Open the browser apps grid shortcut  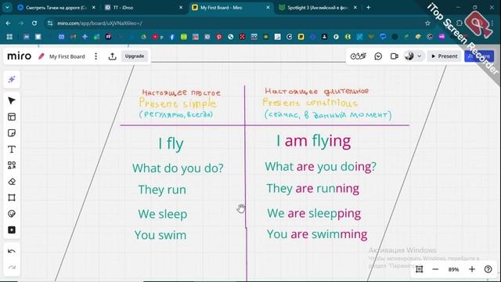[x=9, y=37]
